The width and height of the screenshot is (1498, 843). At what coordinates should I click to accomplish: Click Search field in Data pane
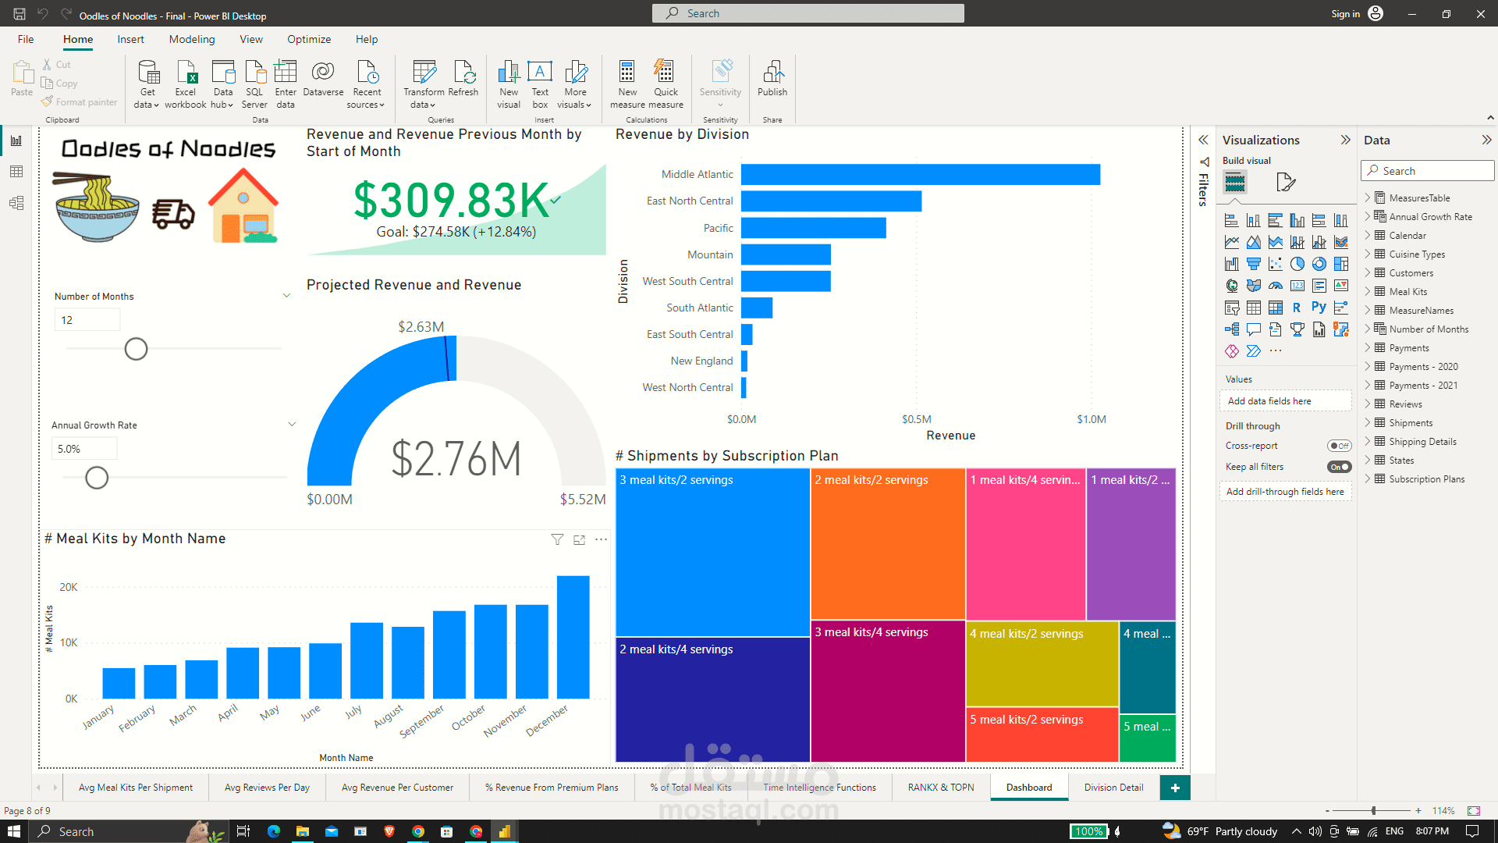[1428, 171]
